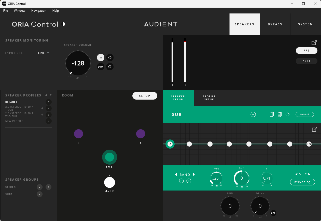Undo the last EQ change
This screenshot has width=321, height=221.
tap(298, 174)
